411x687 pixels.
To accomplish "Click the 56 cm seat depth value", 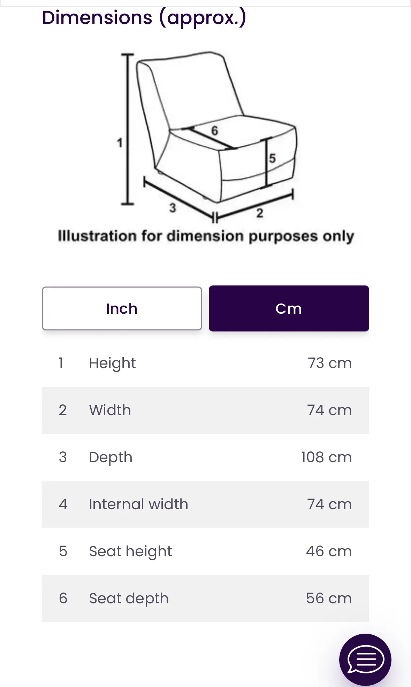I will (x=329, y=598).
